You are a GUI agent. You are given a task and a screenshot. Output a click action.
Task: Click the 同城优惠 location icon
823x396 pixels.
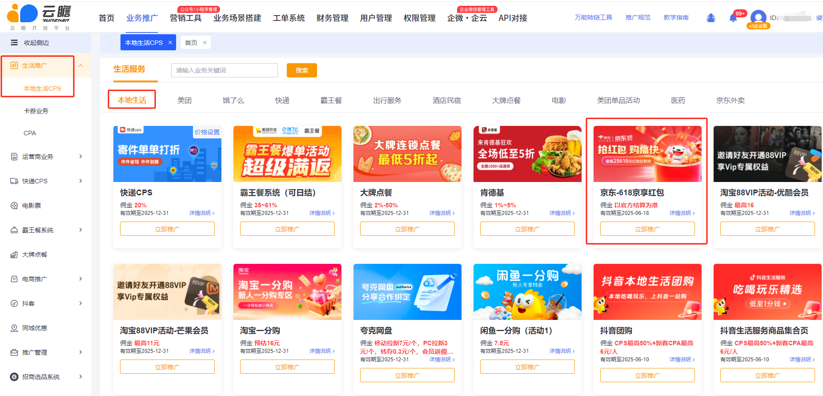click(14, 328)
